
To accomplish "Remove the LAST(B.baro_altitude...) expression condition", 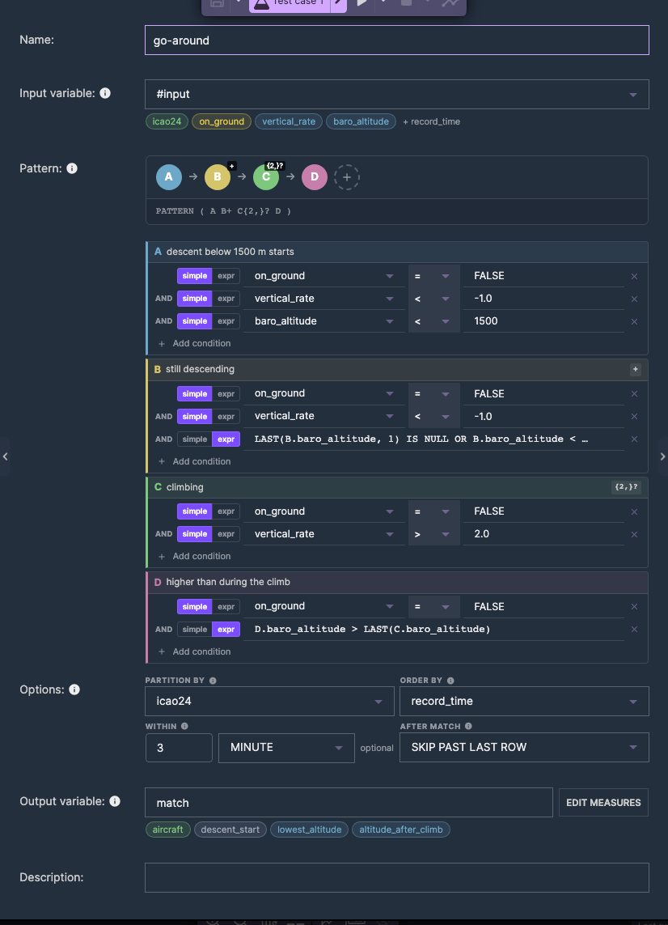I will pyautogui.click(x=634, y=439).
